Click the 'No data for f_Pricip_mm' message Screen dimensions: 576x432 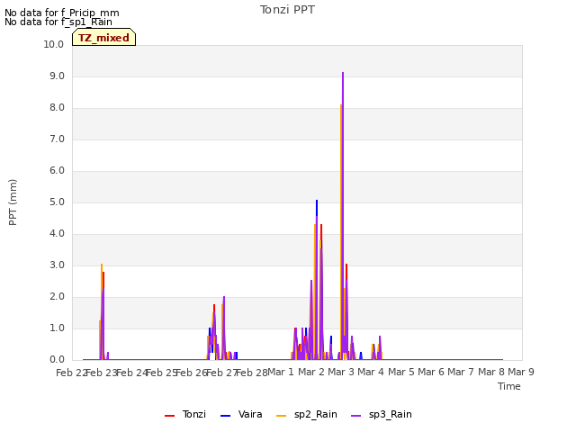(x=62, y=13)
